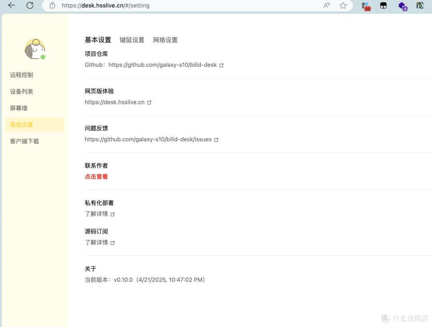Open 屏幕墙 in the sidebar
The image size is (432, 327).
coord(19,108)
